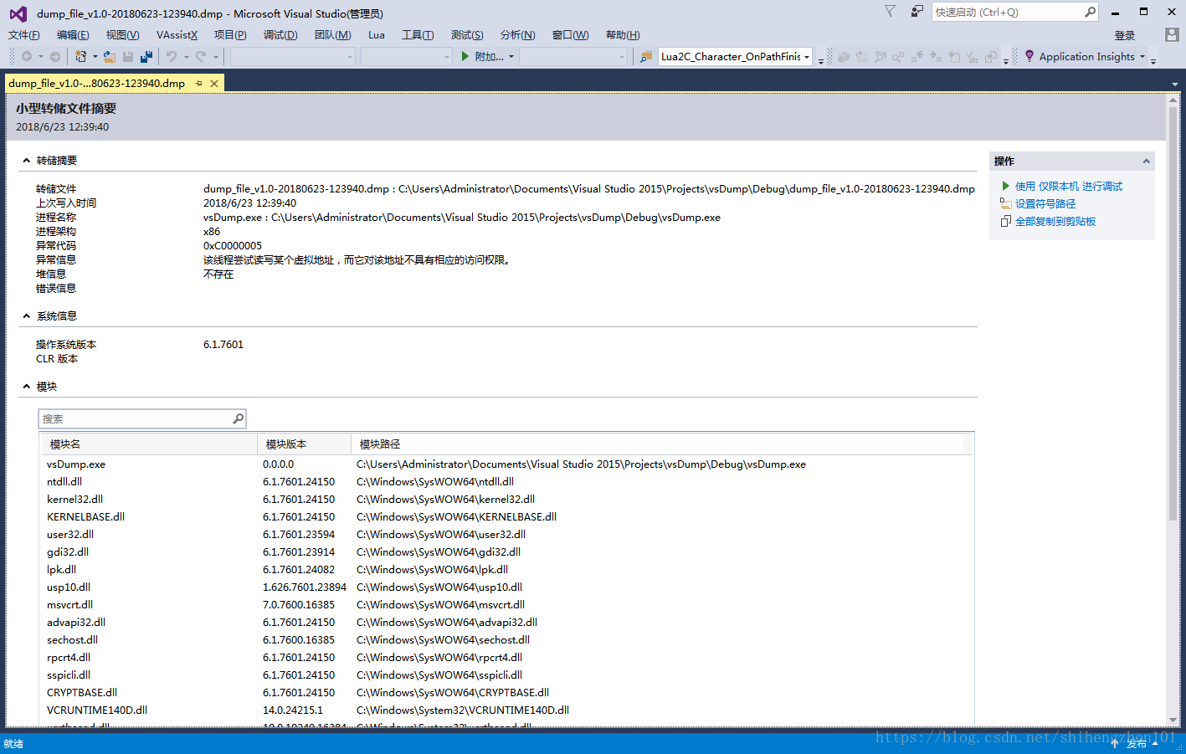This screenshot has width=1186, height=754.
Task: Click the 登录 sign-in button
Action: [x=1125, y=35]
